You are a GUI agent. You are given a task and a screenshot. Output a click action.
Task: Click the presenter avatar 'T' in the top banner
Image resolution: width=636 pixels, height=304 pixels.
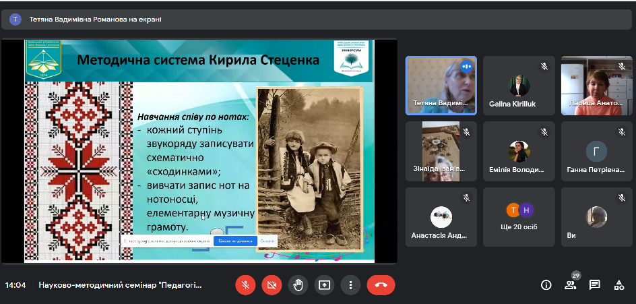coord(15,20)
